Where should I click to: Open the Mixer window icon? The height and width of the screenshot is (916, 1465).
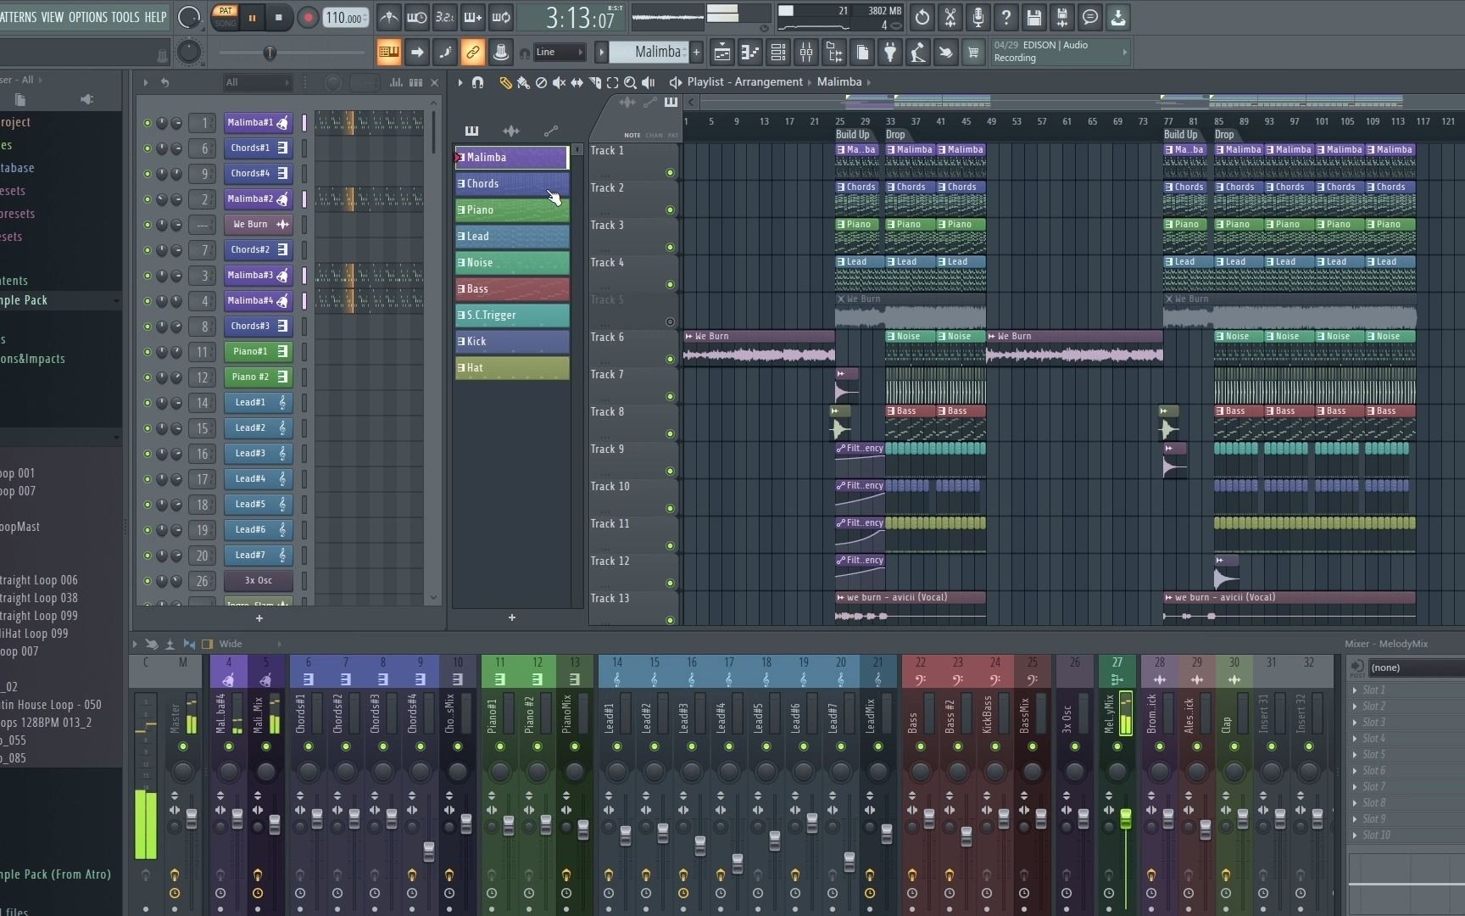806,53
